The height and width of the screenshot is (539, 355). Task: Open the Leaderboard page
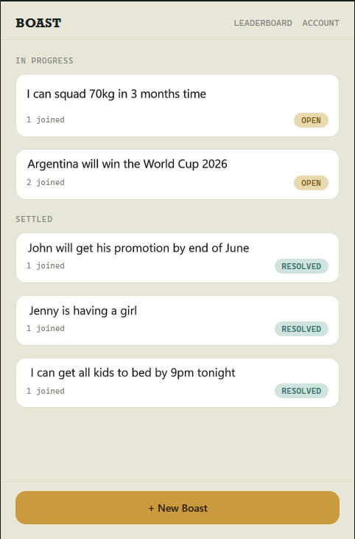[263, 23]
